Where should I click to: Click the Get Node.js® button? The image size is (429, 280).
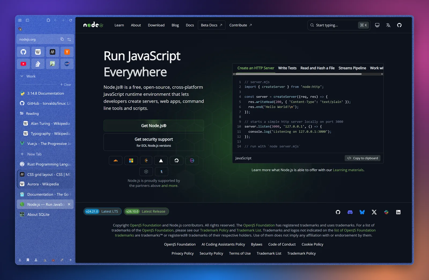point(154,126)
